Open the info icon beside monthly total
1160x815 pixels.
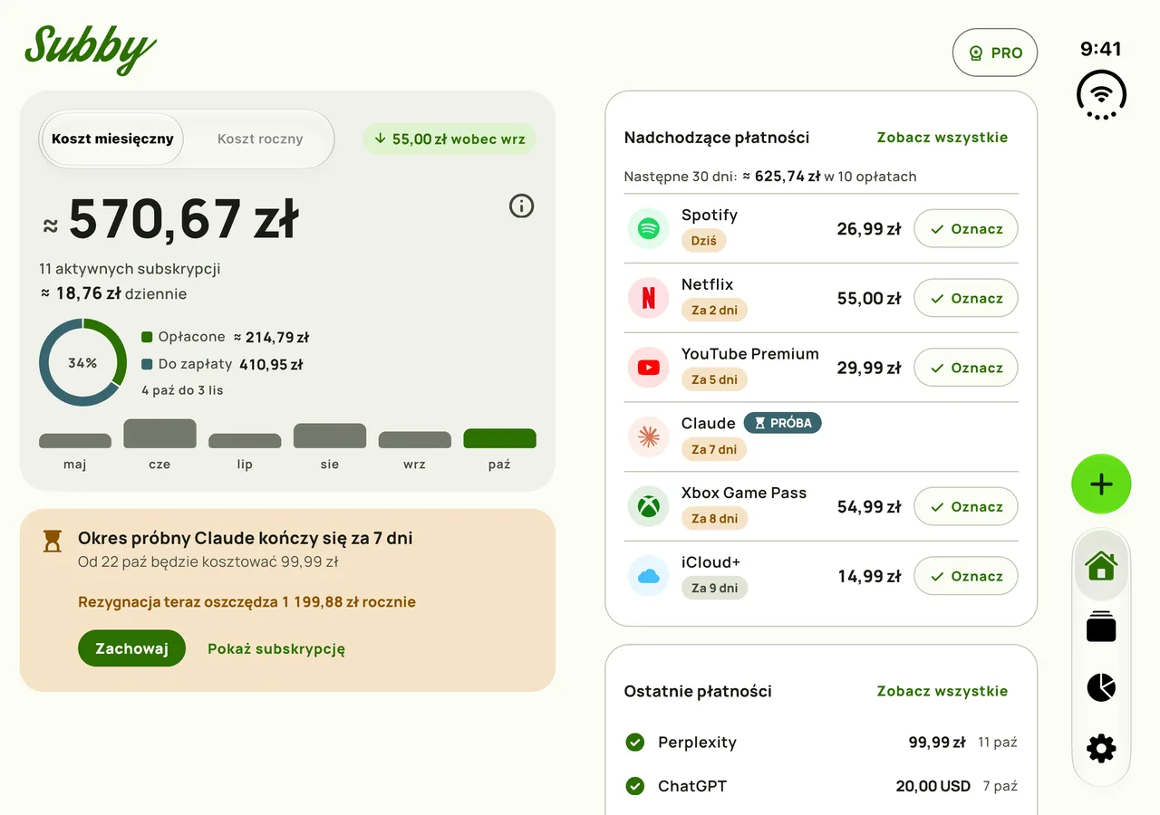[521, 206]
